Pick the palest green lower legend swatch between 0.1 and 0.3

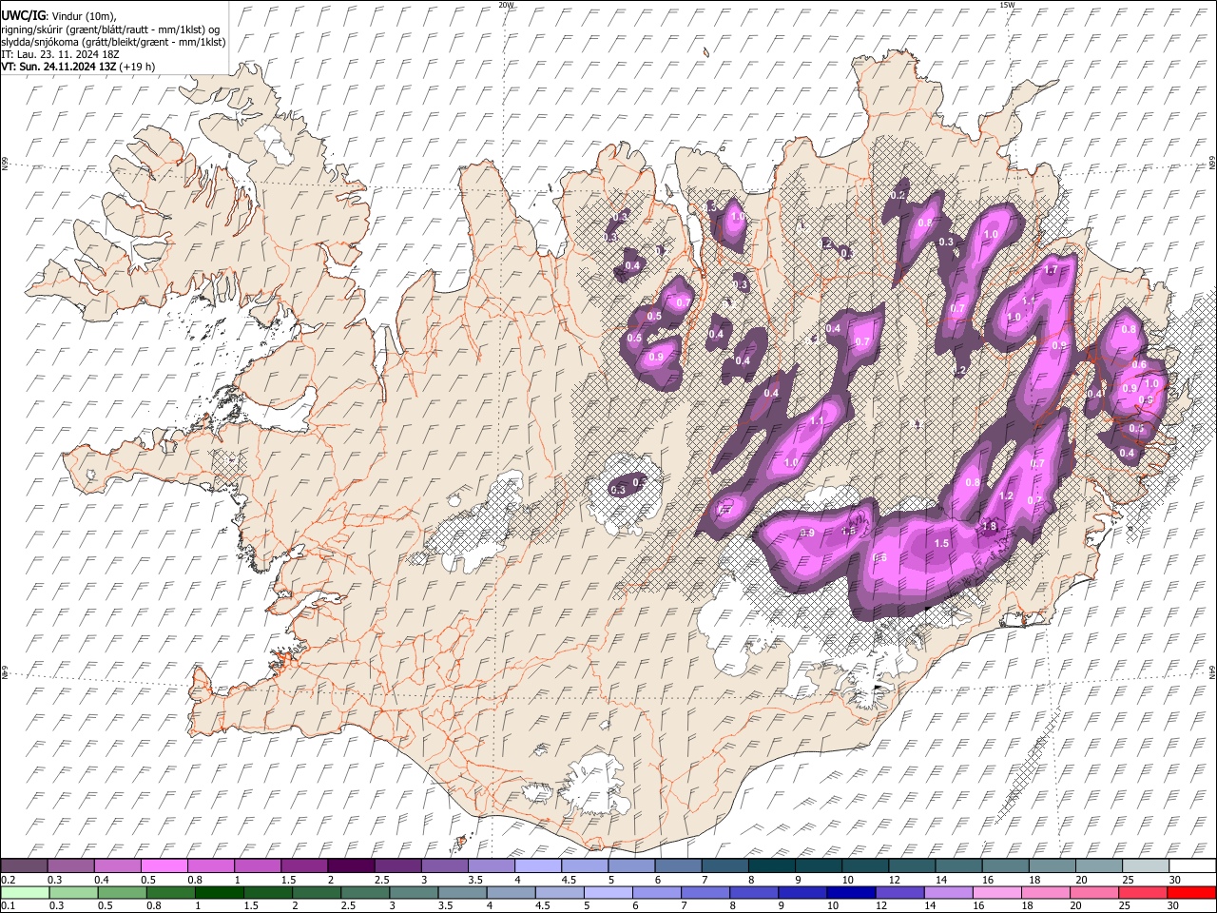point(24,892)
